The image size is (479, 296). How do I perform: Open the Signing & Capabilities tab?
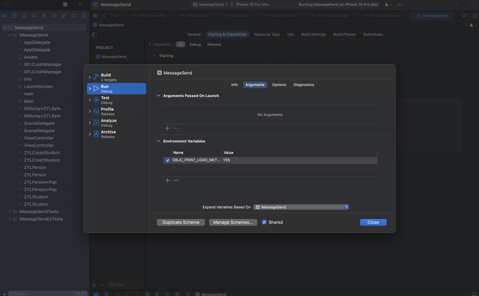coord(227,34)
